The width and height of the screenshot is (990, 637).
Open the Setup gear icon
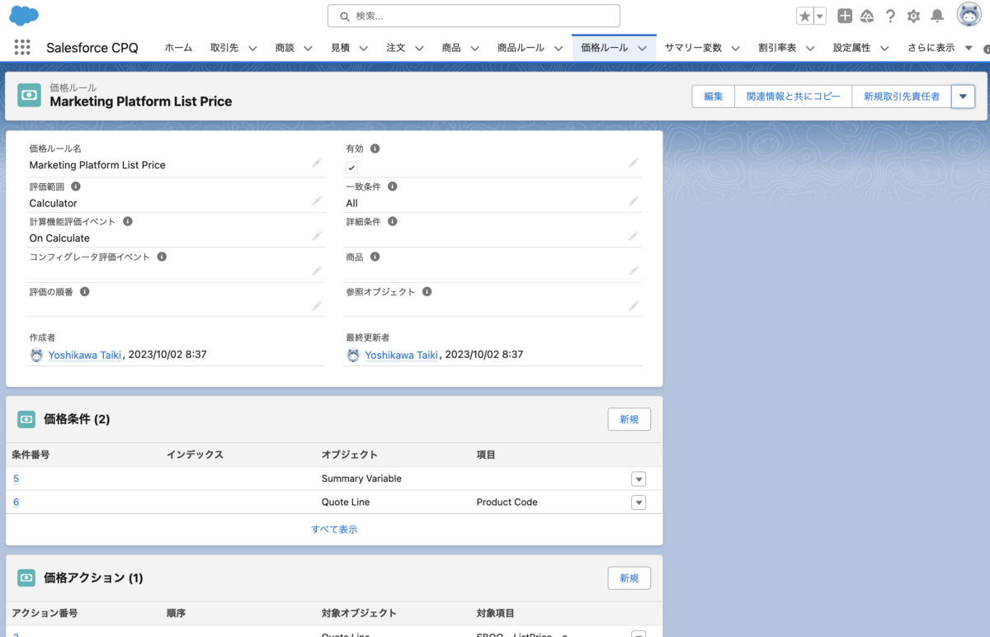(913, 16)
